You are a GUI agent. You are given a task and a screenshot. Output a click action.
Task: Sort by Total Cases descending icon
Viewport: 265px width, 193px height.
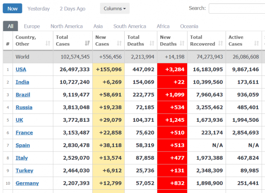point(87,43)
